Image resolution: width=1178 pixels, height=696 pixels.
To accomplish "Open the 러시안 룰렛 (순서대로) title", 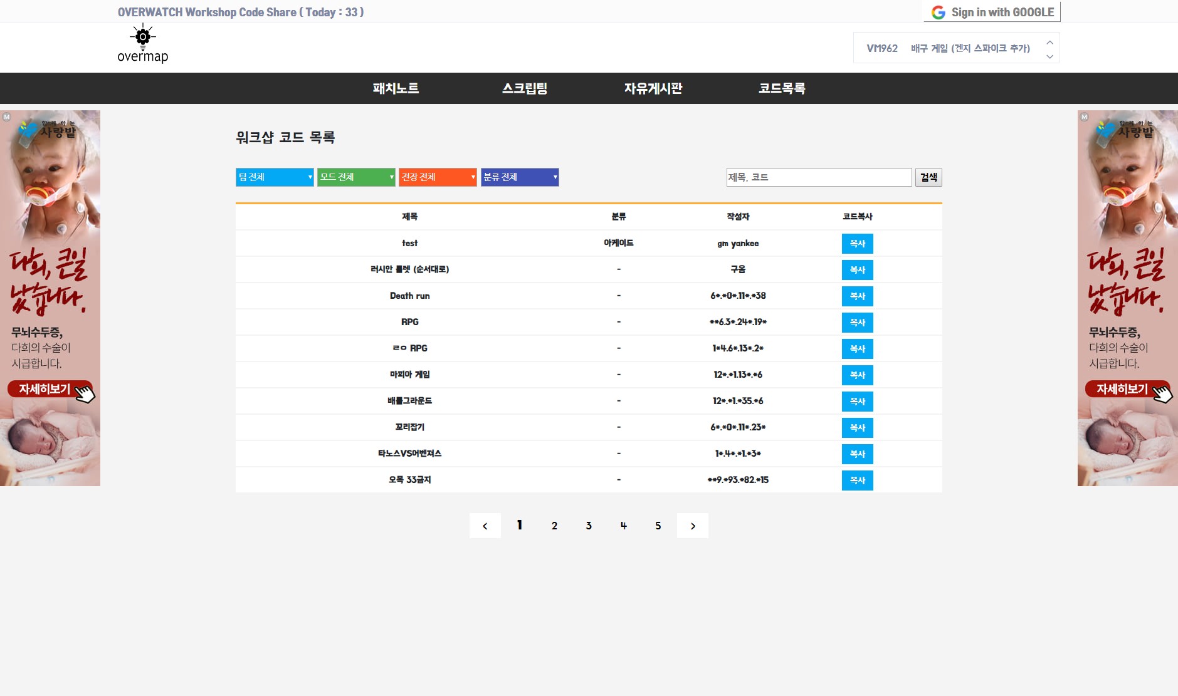I will (x=410, y=269).
